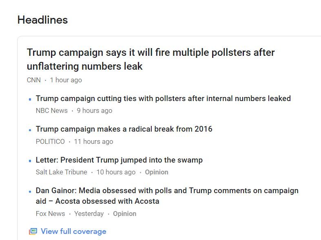Viewport: 321px width, 240px height.
Task: Click the Headlines section heading
Action: pyautogui.click(x=42, y=20)
